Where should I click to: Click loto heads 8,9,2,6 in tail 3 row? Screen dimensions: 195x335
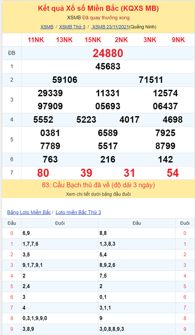click(x=107, y=265)
